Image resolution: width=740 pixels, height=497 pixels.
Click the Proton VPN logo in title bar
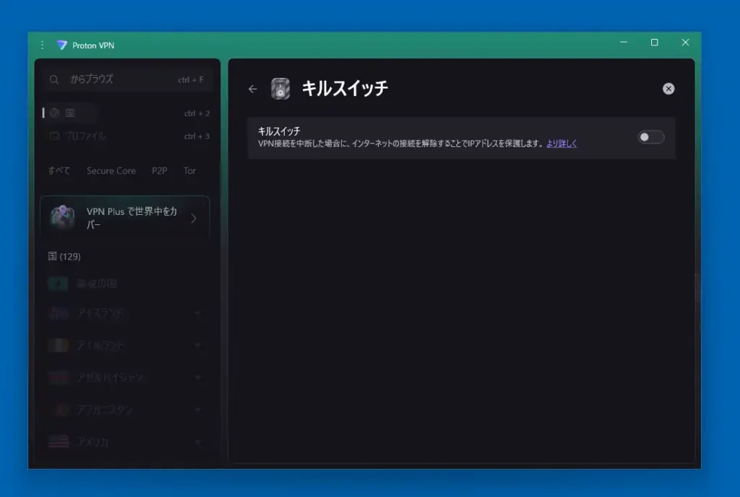click(61, 45)
